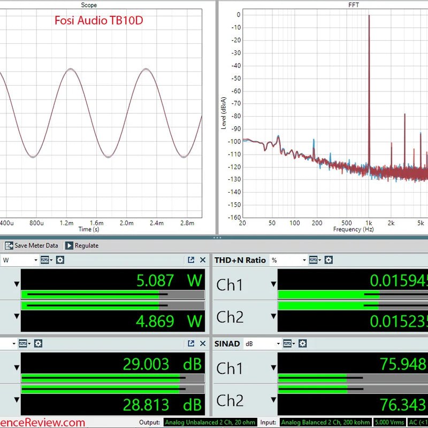Open the SINAD dB unit dropdown

tap(263, 343)
